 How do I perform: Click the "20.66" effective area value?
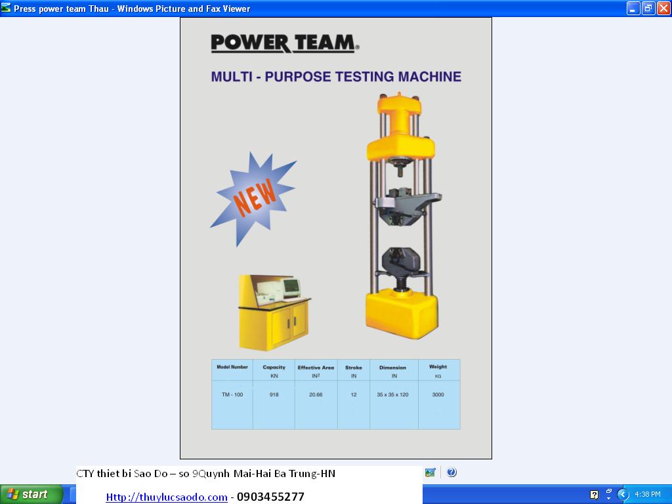click(316, 394)
